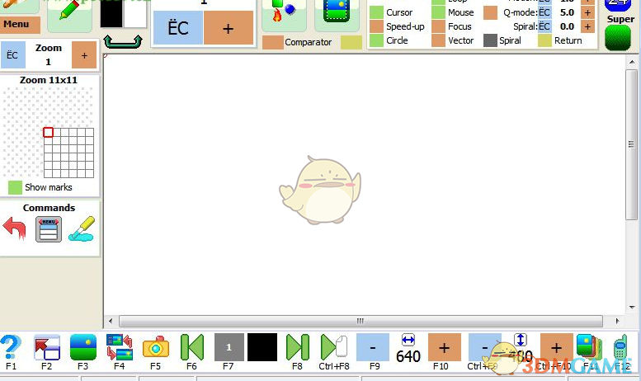Viewport: 641px width, 381px height.
Task: Click the gray F7 frame number box
Action: (x=229, y=347)
